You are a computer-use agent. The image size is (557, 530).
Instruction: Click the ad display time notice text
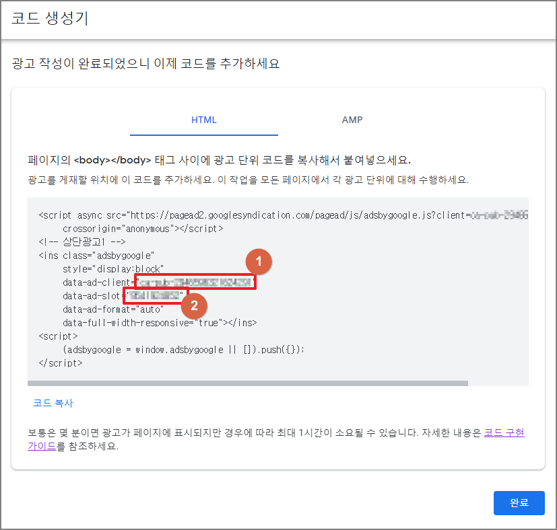(236, 432)
